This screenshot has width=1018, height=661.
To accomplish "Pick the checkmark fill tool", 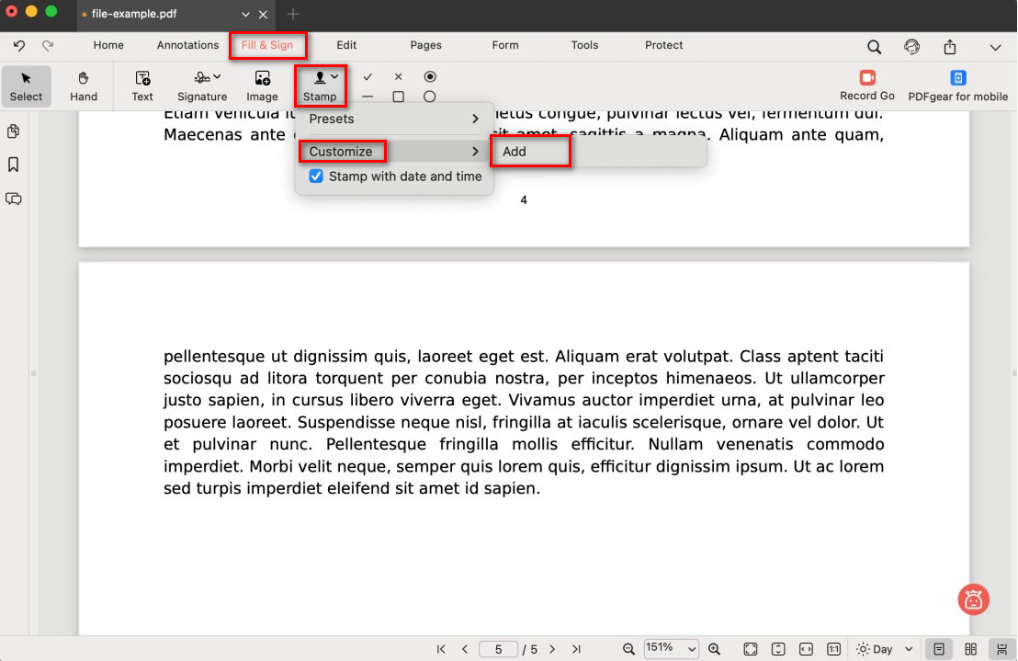I will click(x=368, y=77).
